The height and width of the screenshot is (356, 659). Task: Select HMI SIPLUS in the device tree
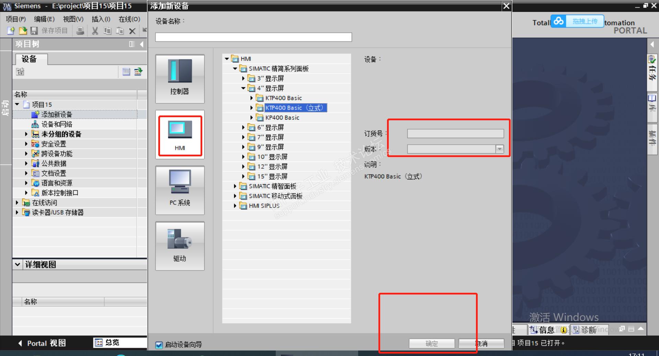click(x=264, y=206)
